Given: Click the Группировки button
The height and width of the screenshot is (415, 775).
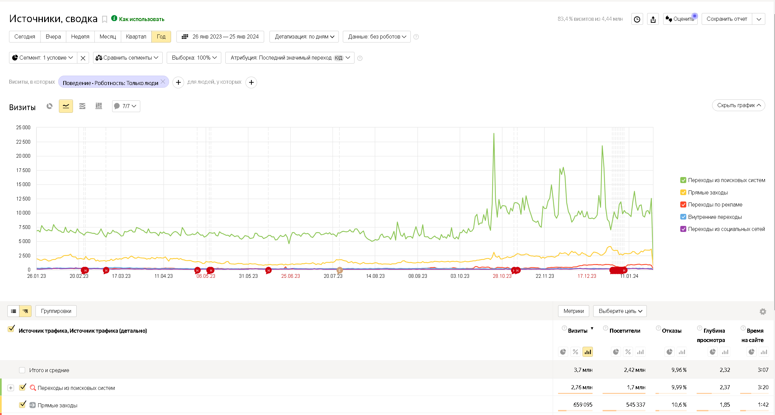Looking at the screenshot, I should tap(56, 311).
